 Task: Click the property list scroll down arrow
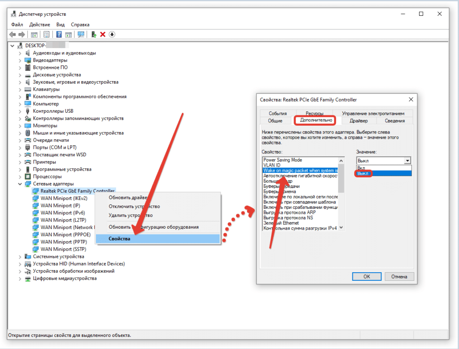point(342,228)
